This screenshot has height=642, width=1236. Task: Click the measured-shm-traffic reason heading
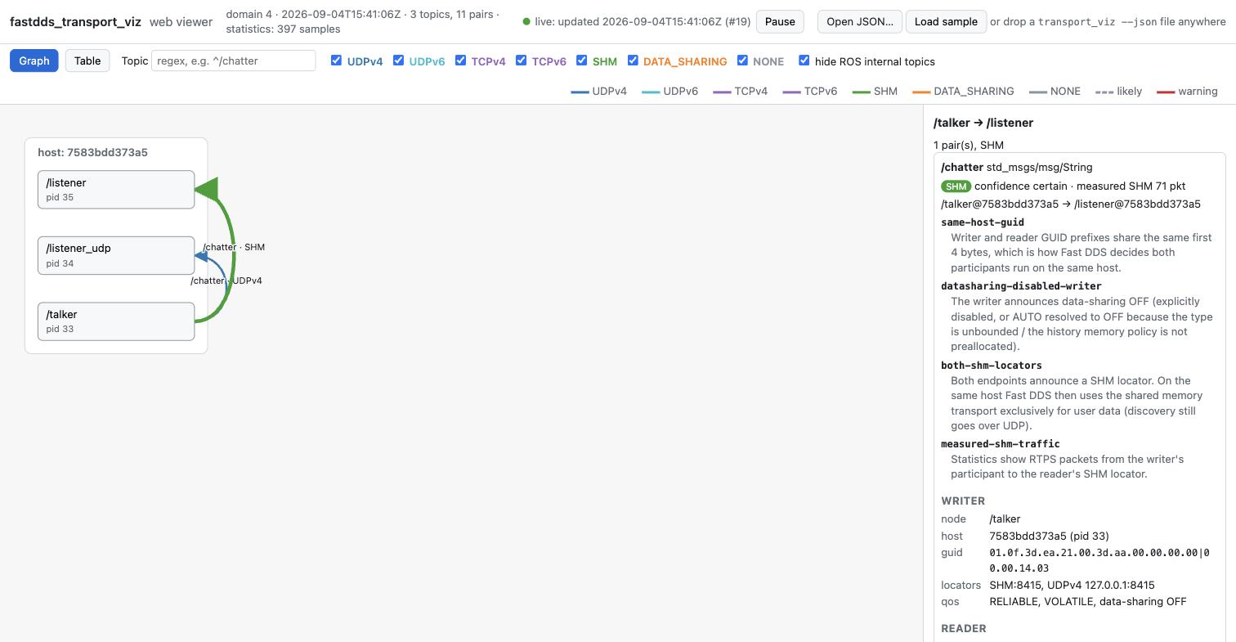tap(1001, 444)
